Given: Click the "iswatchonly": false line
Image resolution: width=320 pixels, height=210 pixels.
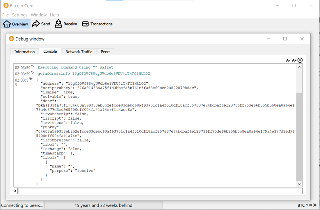Looking at the screenshot, I should click(64, 114).
